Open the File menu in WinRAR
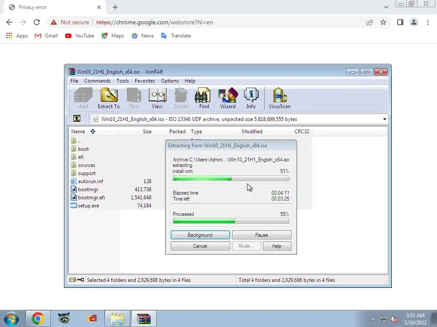 74,81
